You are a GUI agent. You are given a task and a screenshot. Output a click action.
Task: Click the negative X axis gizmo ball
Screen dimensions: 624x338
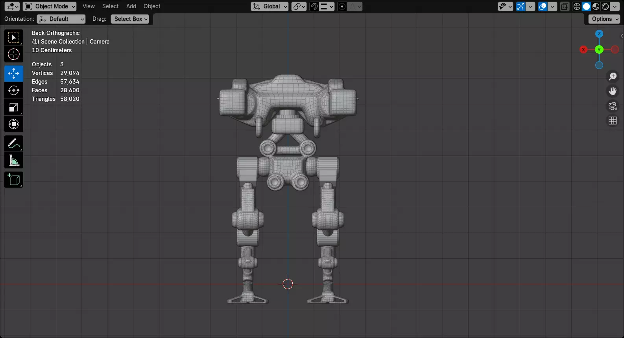pos(615,49)
